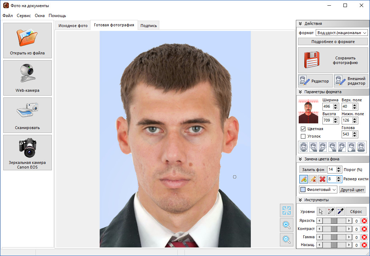Click the Насыщ. slider thumb
Viewport: 370px width, 256px height.
[334, 245]
